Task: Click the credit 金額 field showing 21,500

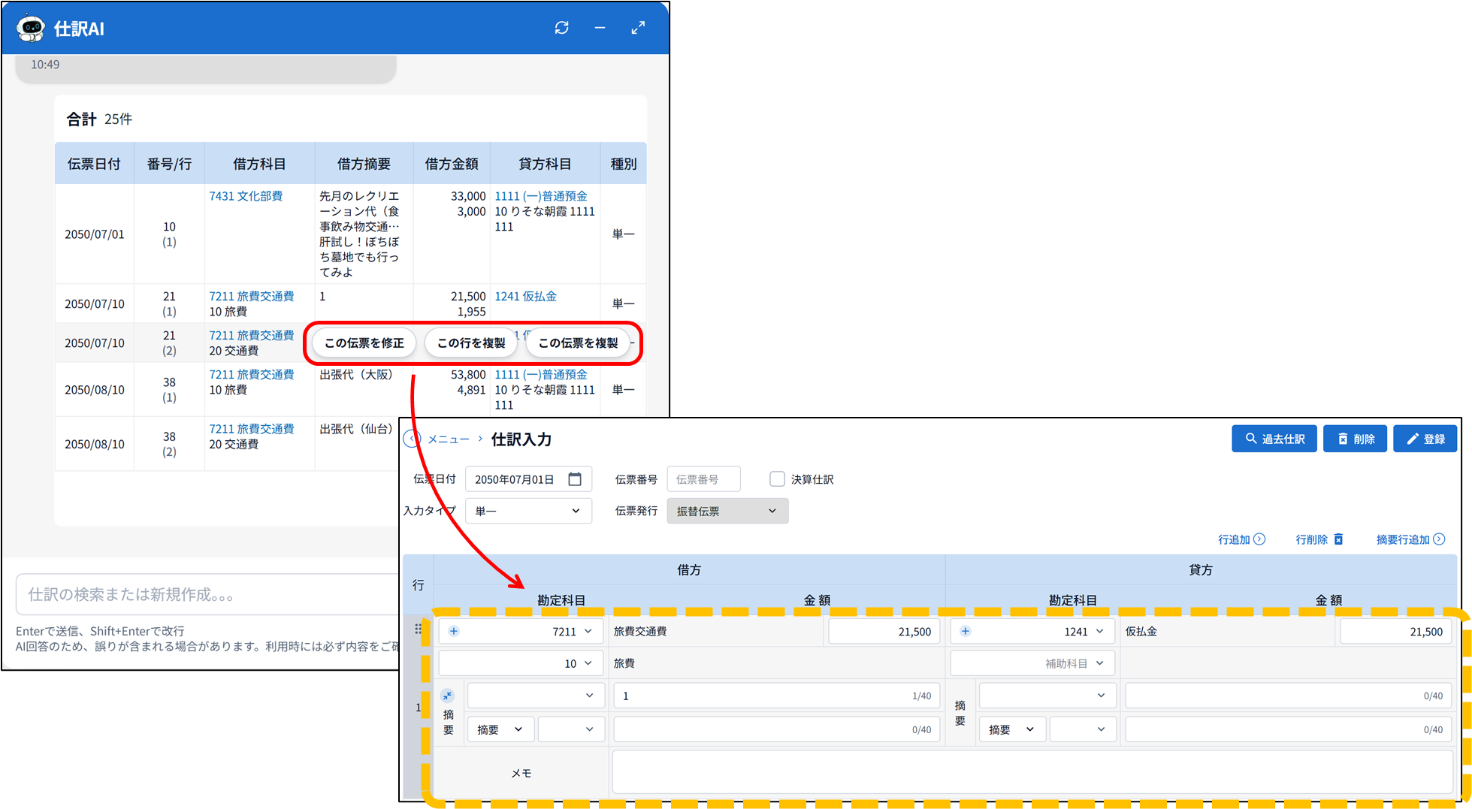Action: pos(1395,632)
